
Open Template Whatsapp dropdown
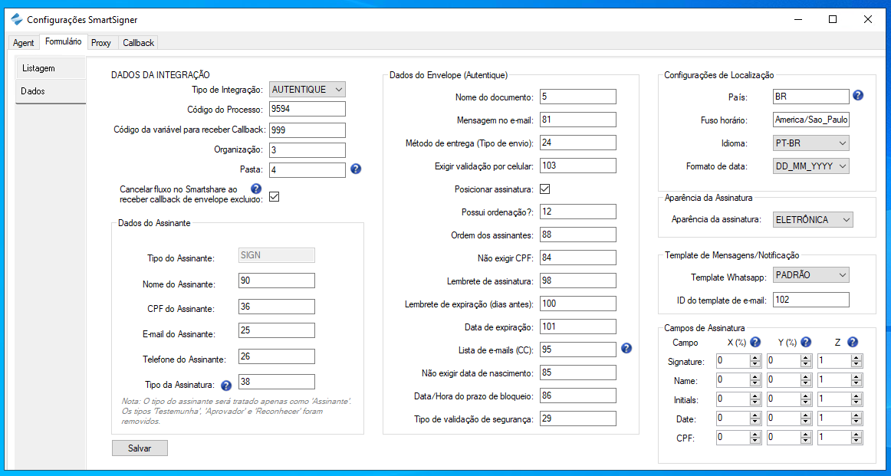(x=811, y=275)
